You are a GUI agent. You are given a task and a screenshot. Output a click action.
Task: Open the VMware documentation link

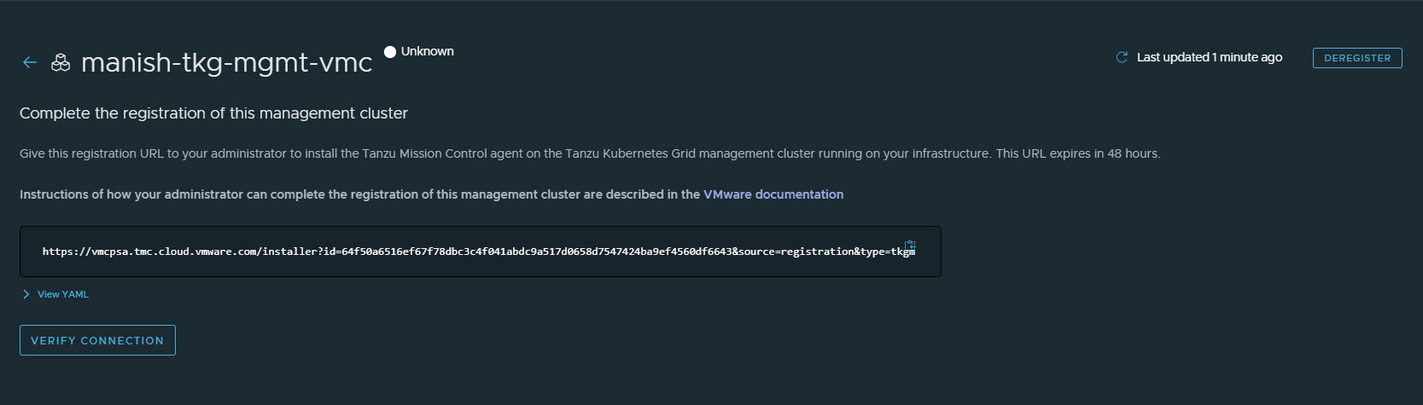[x=773, y=194]
